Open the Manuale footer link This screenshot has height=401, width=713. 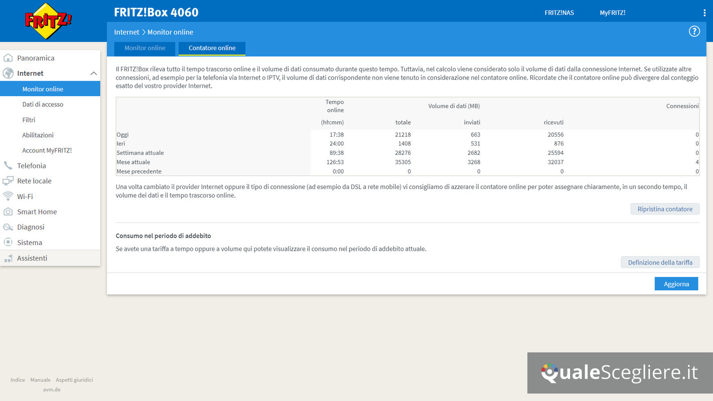click(x=40, y=380)
